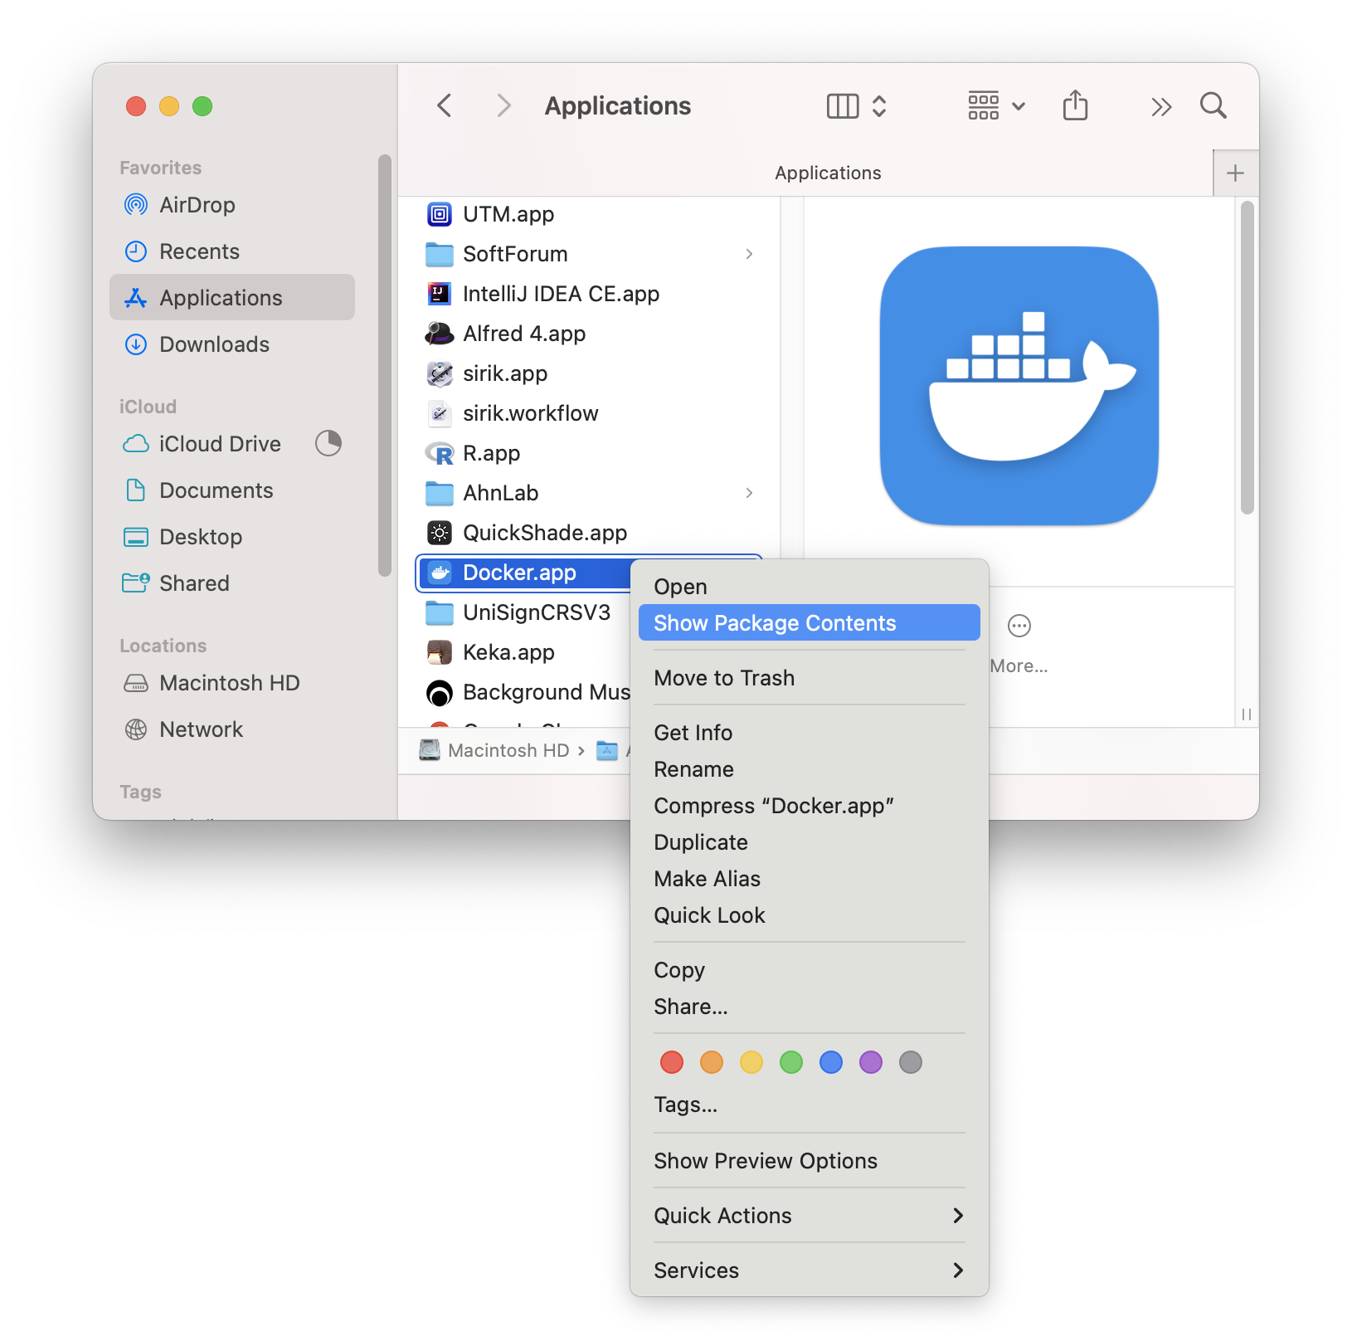Click Move to Trash menu entry

(724, 678)
